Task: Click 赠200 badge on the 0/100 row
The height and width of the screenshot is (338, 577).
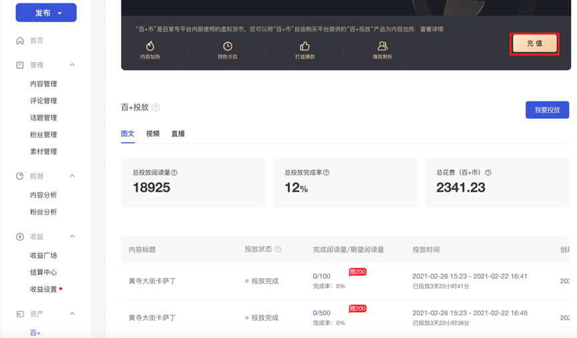Action: point(357,272)
